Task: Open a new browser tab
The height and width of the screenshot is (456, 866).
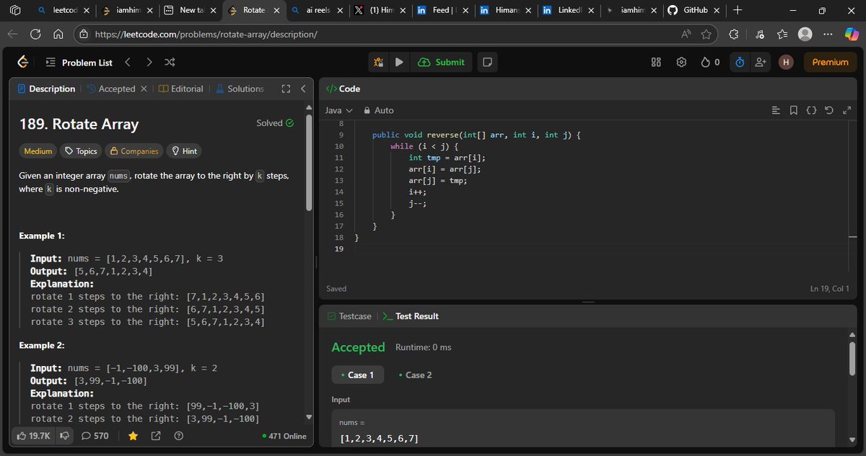Action: (x=738, y=10)
